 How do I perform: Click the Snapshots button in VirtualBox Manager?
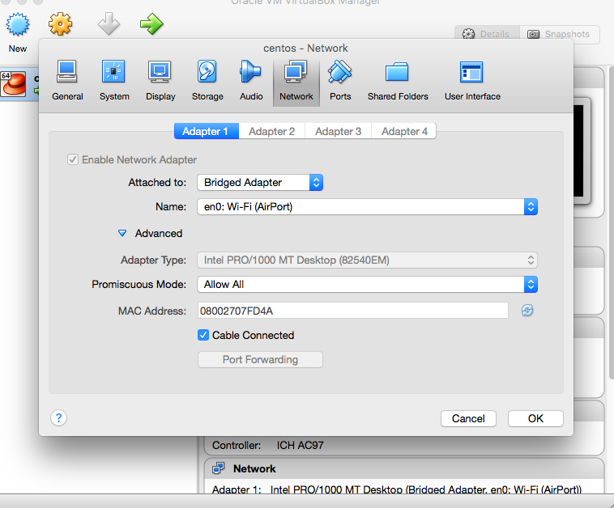coord(560,35)
